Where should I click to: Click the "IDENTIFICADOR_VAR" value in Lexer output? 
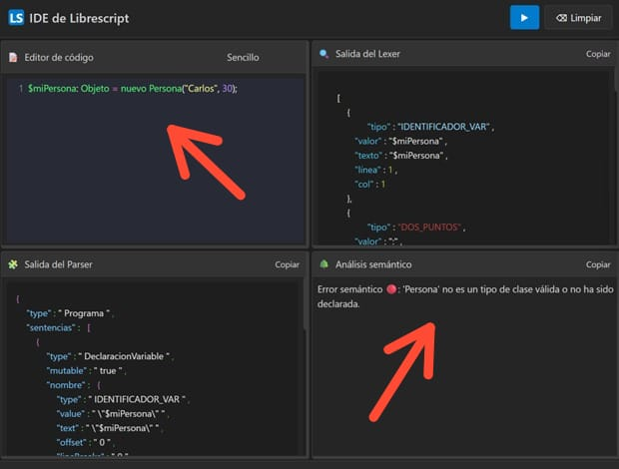443,127
